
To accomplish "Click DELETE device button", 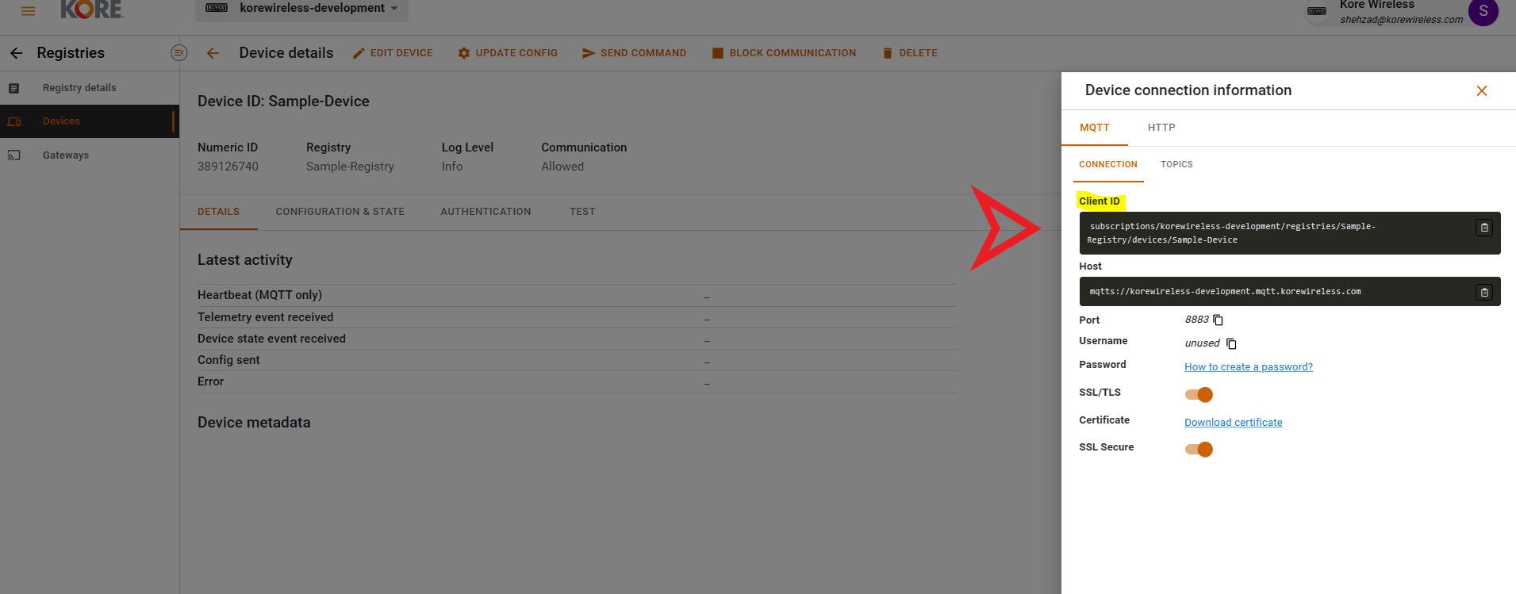I will click(x=910, y=53).
